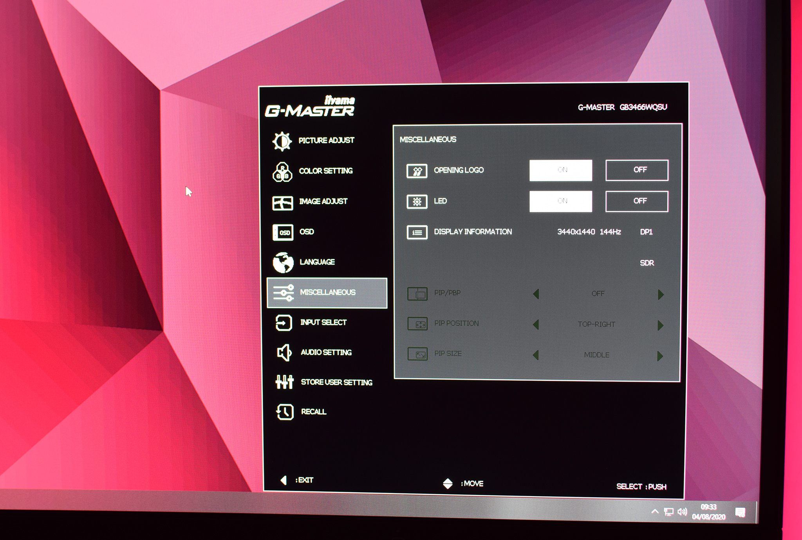
Task: Select the Miscellaneous menu item
Action: [327, 293]
